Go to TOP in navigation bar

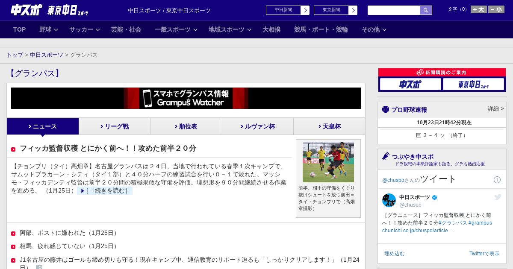20,29
